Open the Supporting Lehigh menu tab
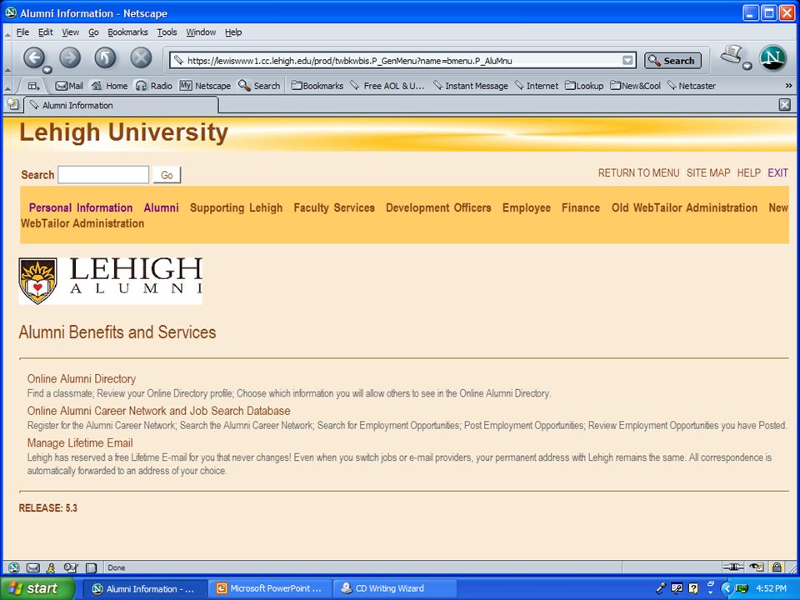Image resolution: width=800 pixels, height=600 pixels. tap(236, 207)
